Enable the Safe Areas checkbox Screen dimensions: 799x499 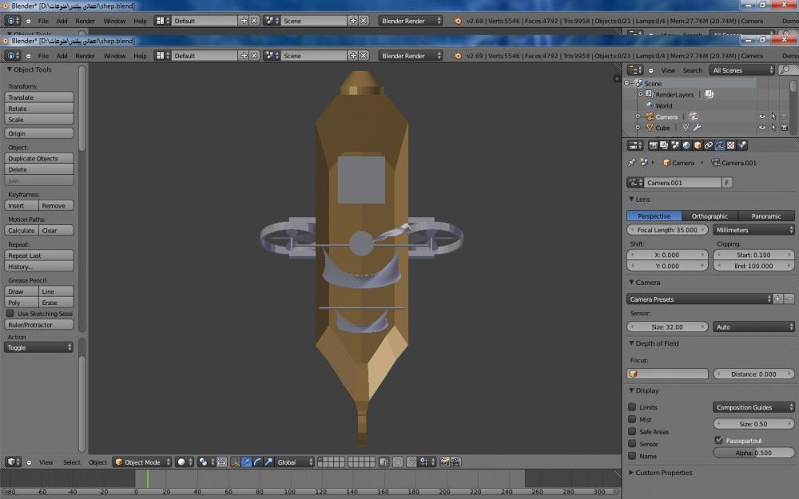tap(632, 431)
